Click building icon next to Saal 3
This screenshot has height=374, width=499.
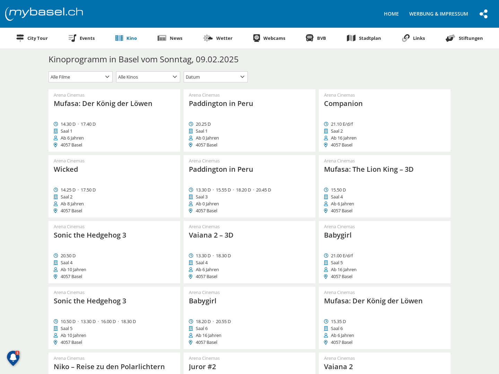point(191,197)
